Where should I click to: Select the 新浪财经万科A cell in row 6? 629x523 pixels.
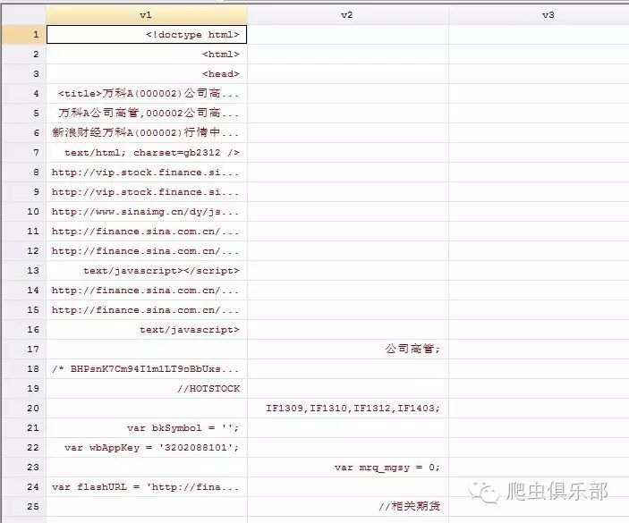(x=147, y=132)
